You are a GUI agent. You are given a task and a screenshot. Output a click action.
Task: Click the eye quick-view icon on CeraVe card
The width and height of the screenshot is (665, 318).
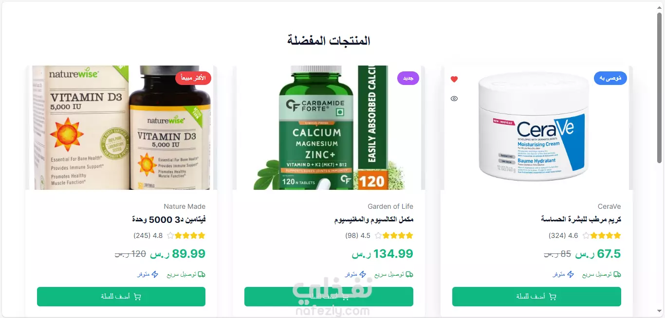(454, 99)
